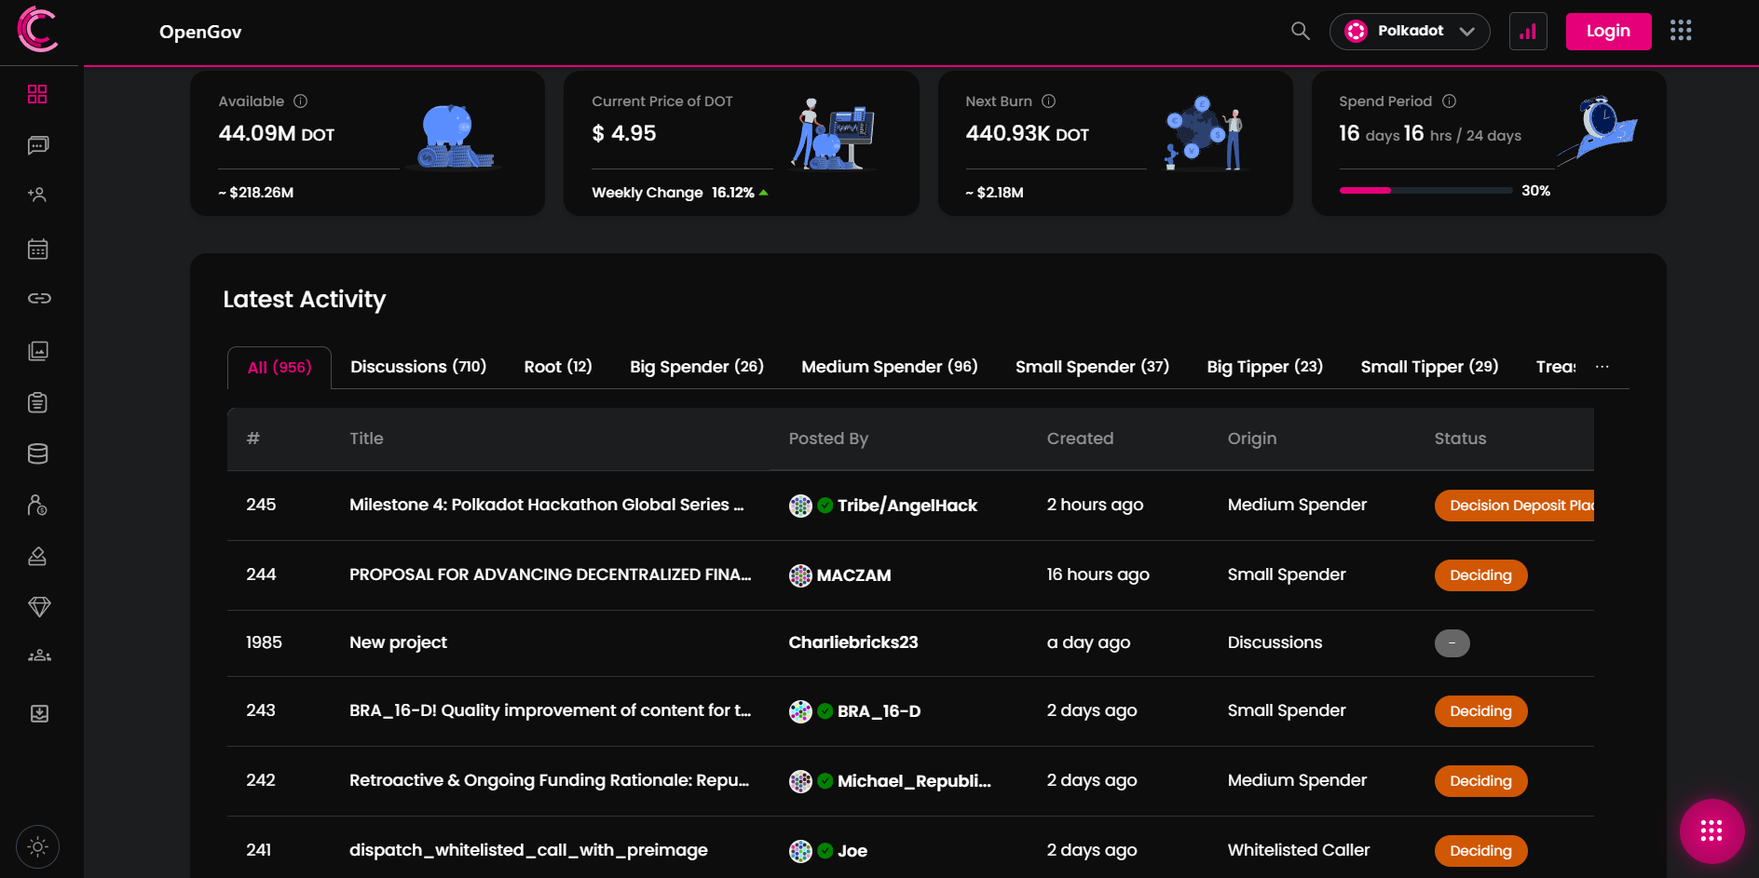Open the calendar icon in sidebar
This screenshot has width=1759, height=878.
(x=38, y=249)
